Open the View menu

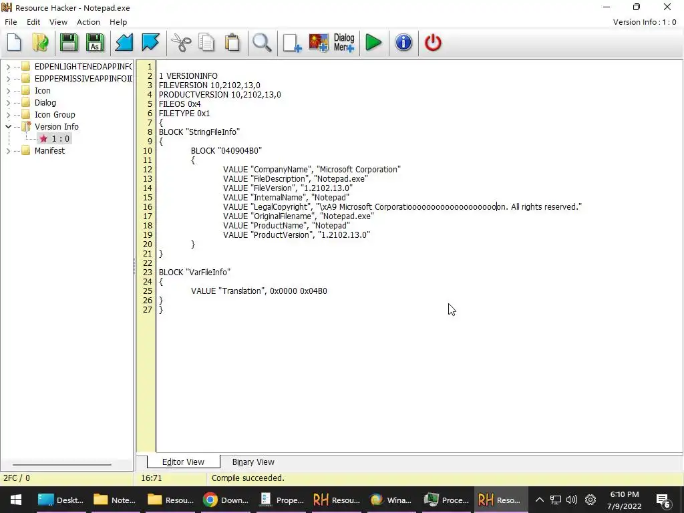tap(58, 22)
